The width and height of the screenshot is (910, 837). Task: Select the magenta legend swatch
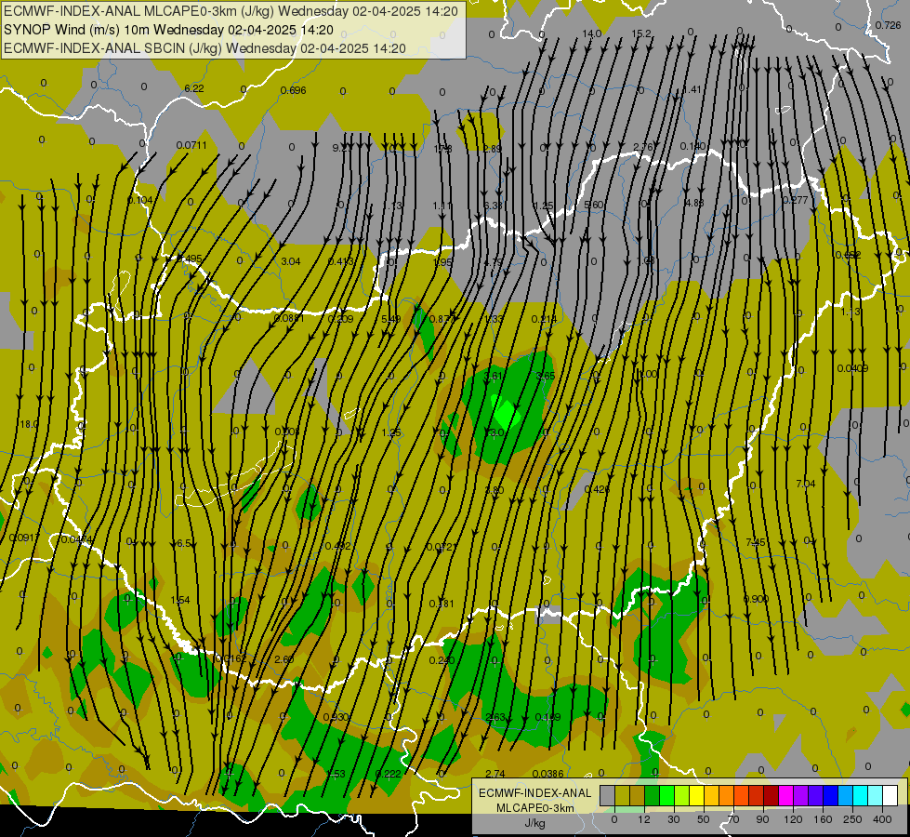click(x=785, y=795)
